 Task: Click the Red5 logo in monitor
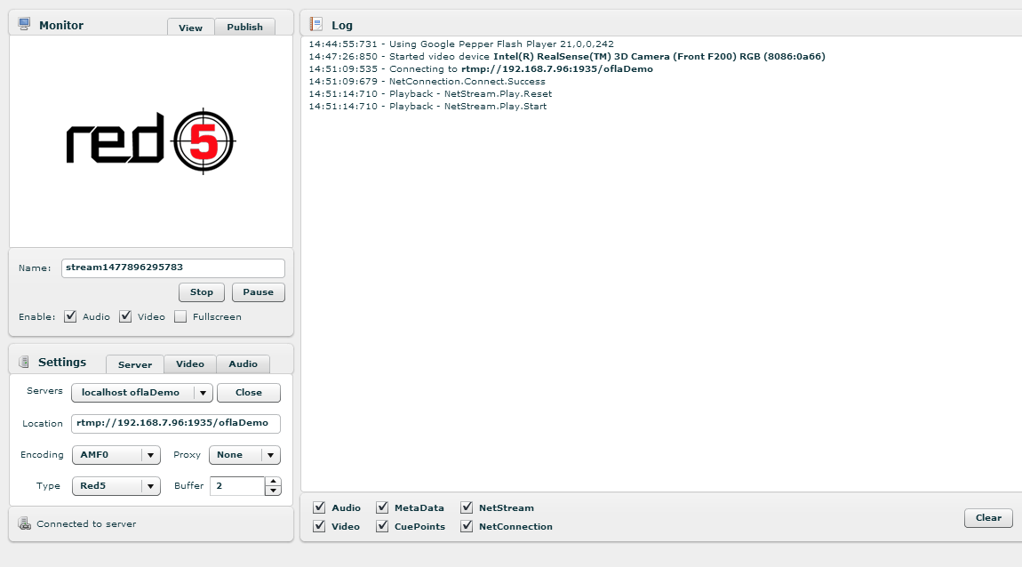[x=150, y=140]
